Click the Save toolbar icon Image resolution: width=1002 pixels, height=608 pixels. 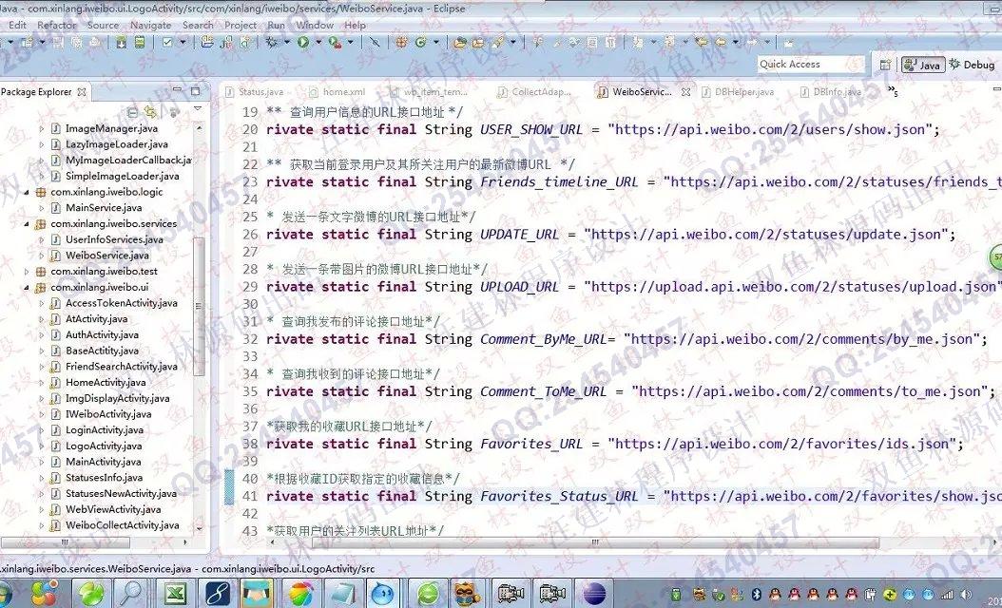click(x=58, y=42)
